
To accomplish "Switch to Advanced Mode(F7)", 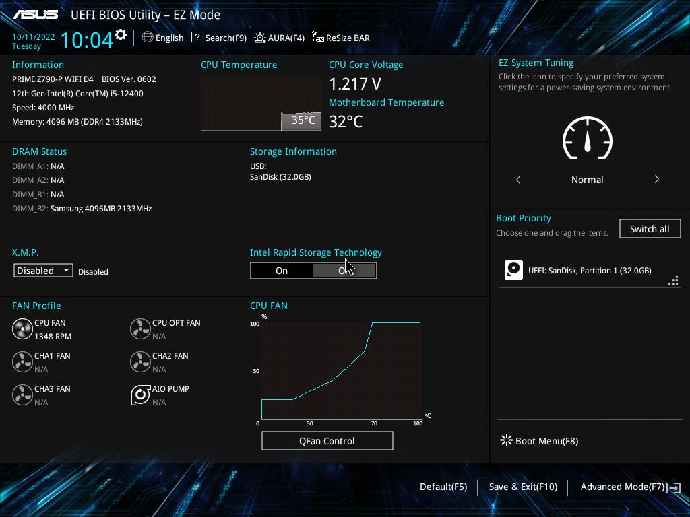I will [x=622, y=487].
